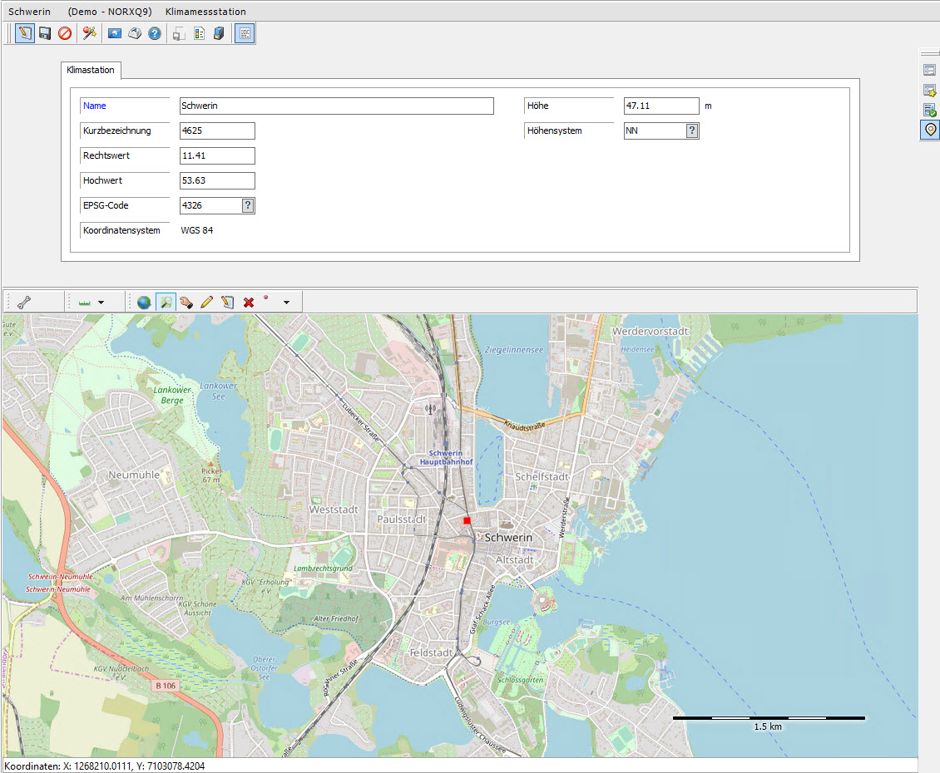
Task: Click the colored list document icon
Action: pyautogui.click(x=199, y=33)
